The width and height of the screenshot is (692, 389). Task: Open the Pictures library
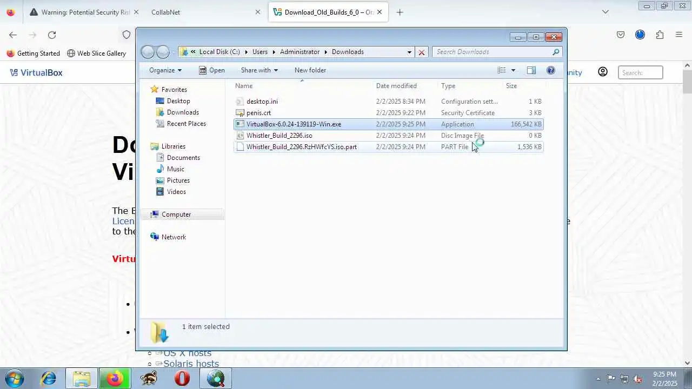click(x=178, y=180)
